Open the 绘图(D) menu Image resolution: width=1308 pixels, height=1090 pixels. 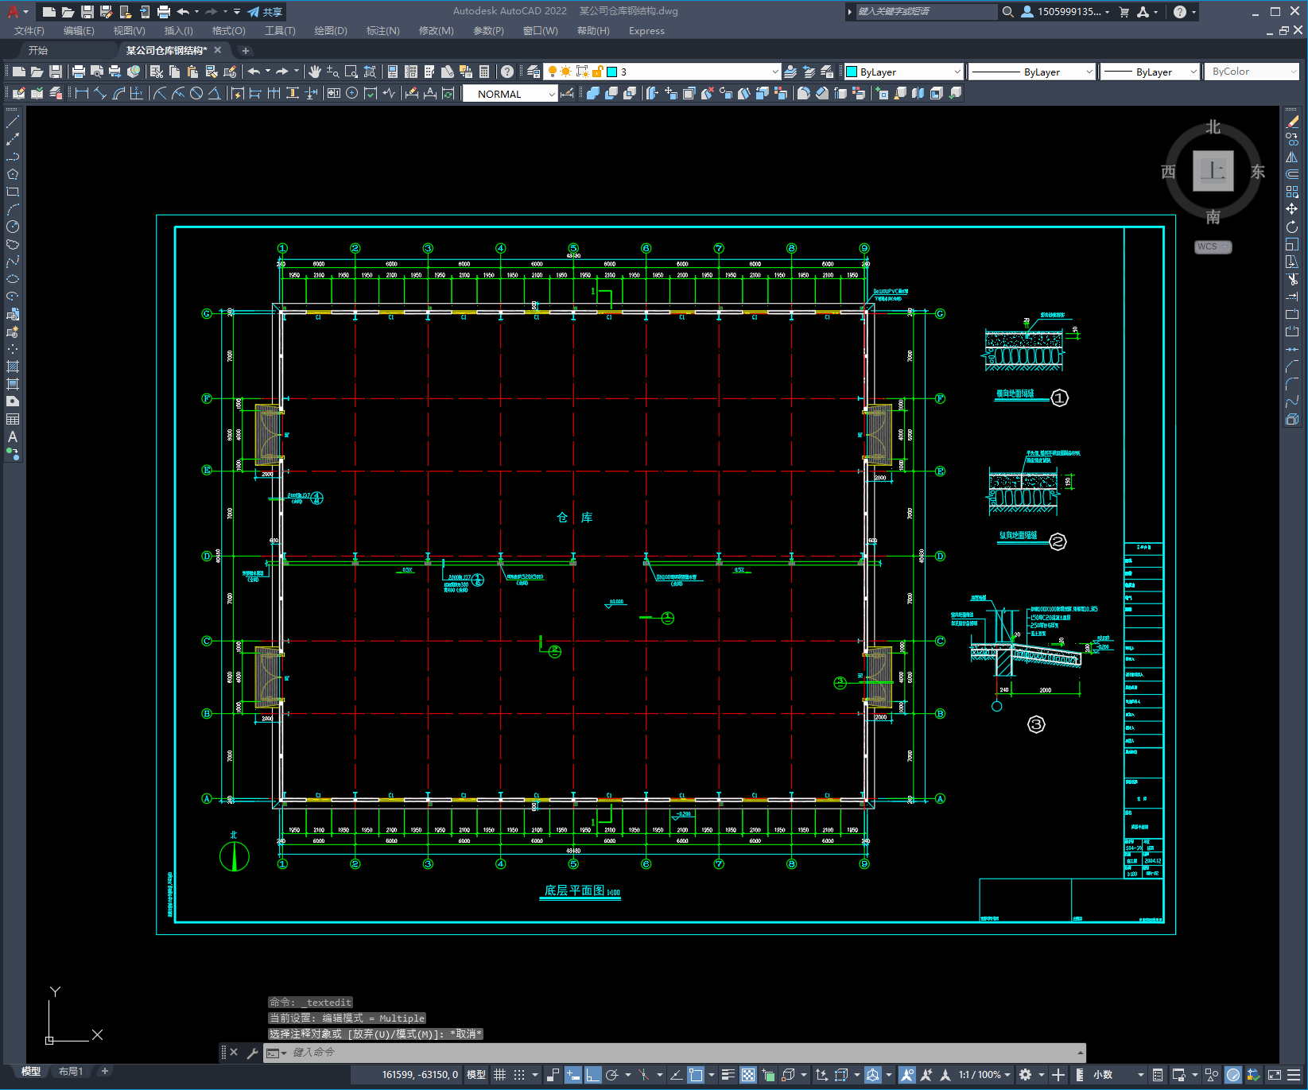[x=331, y=31]
